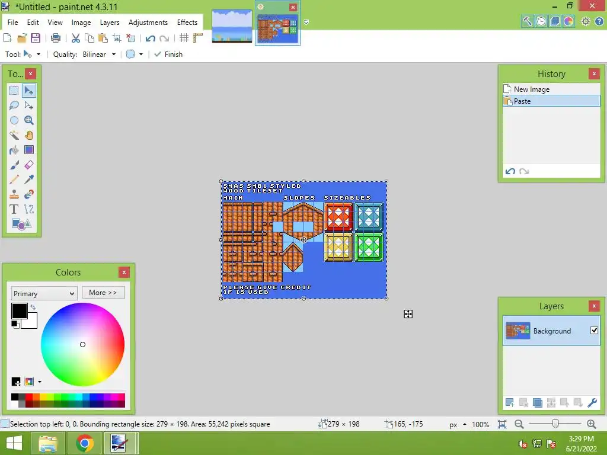Toggle the Colors window button
This screenshot has width=607, height=455.
(x=568, y=21)
